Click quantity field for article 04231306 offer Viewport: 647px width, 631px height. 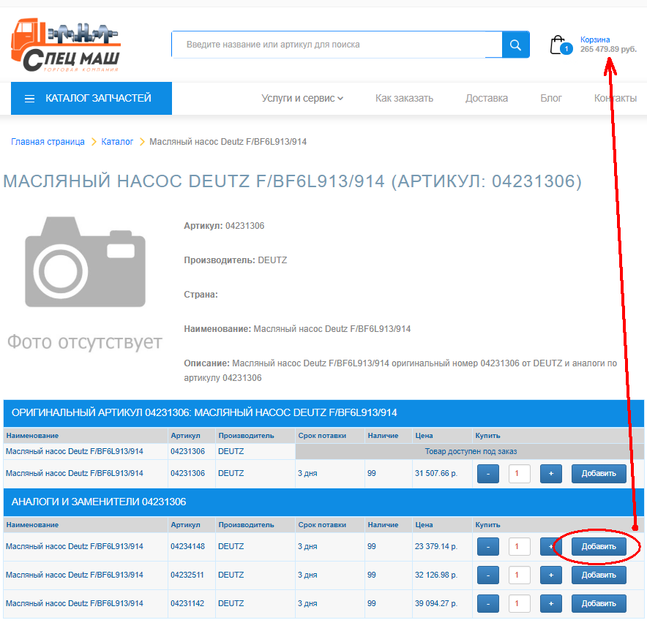(x=520, y=474)
